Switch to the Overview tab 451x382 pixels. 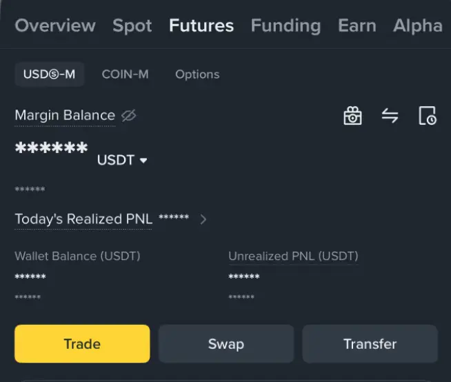pos(55,26)
